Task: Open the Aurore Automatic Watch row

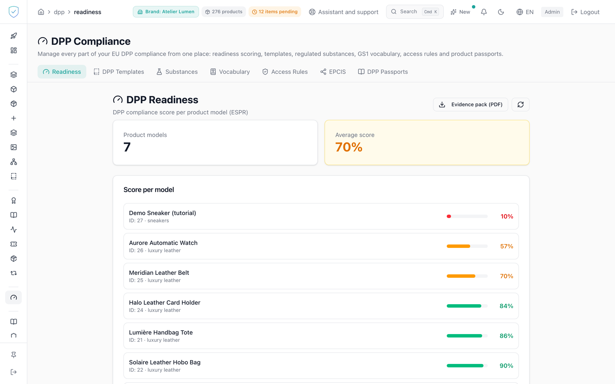Action: (321, 246)
